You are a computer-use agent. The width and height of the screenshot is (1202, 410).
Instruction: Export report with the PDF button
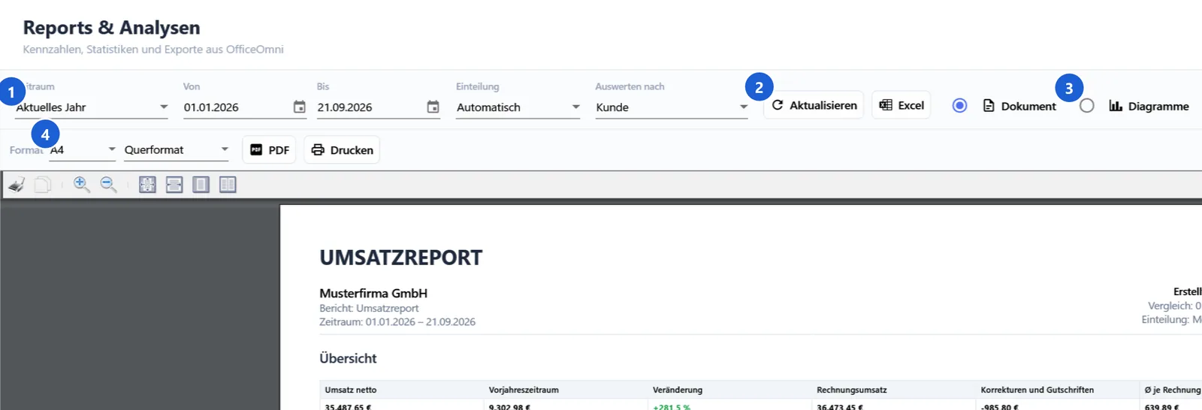tap(269, 150)
